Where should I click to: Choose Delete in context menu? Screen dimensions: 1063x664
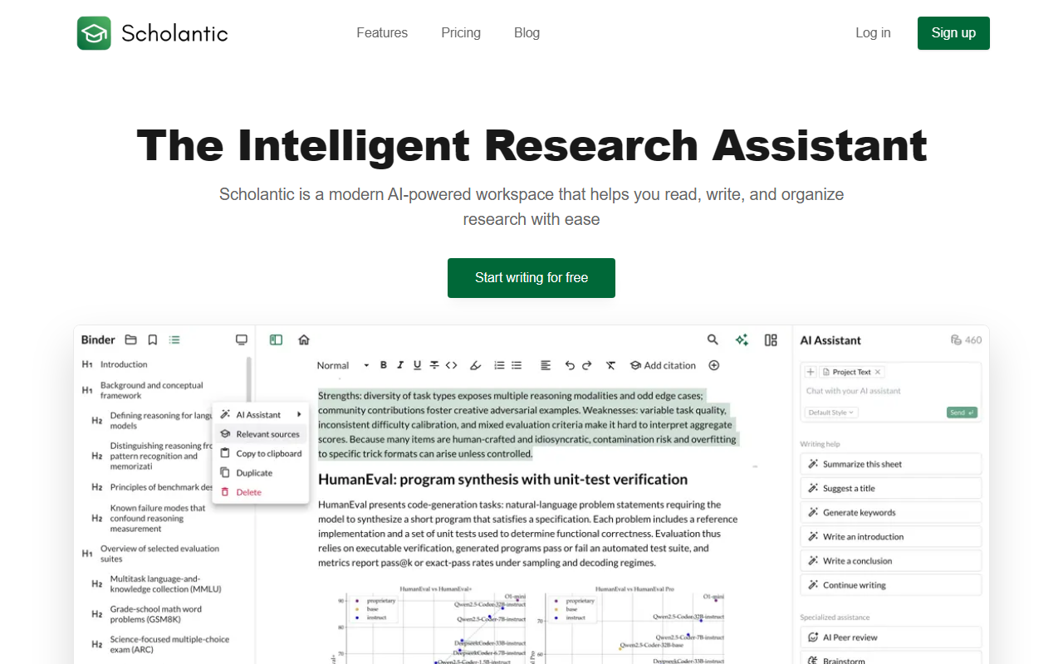coord(262,492)
